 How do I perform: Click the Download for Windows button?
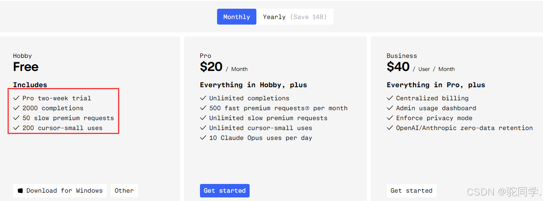tap(60, 191)
